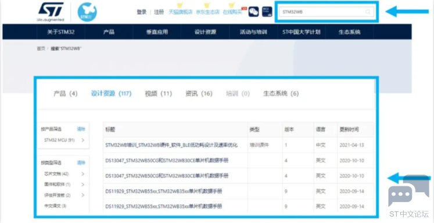Open the 天猫旗舰店 store link
Viewport: 434px width, 223px height.
pos(181,12)
